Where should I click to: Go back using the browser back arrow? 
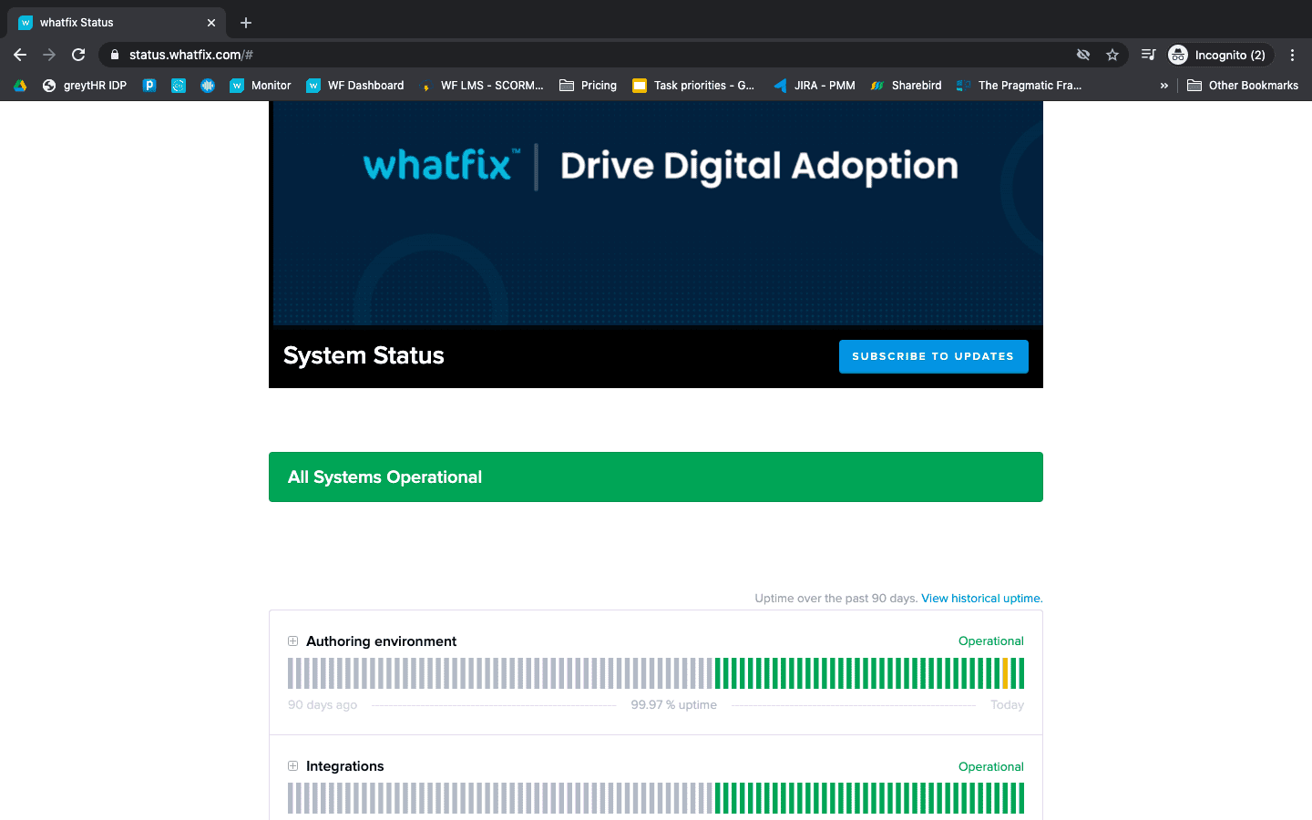[x=20, y=55]
